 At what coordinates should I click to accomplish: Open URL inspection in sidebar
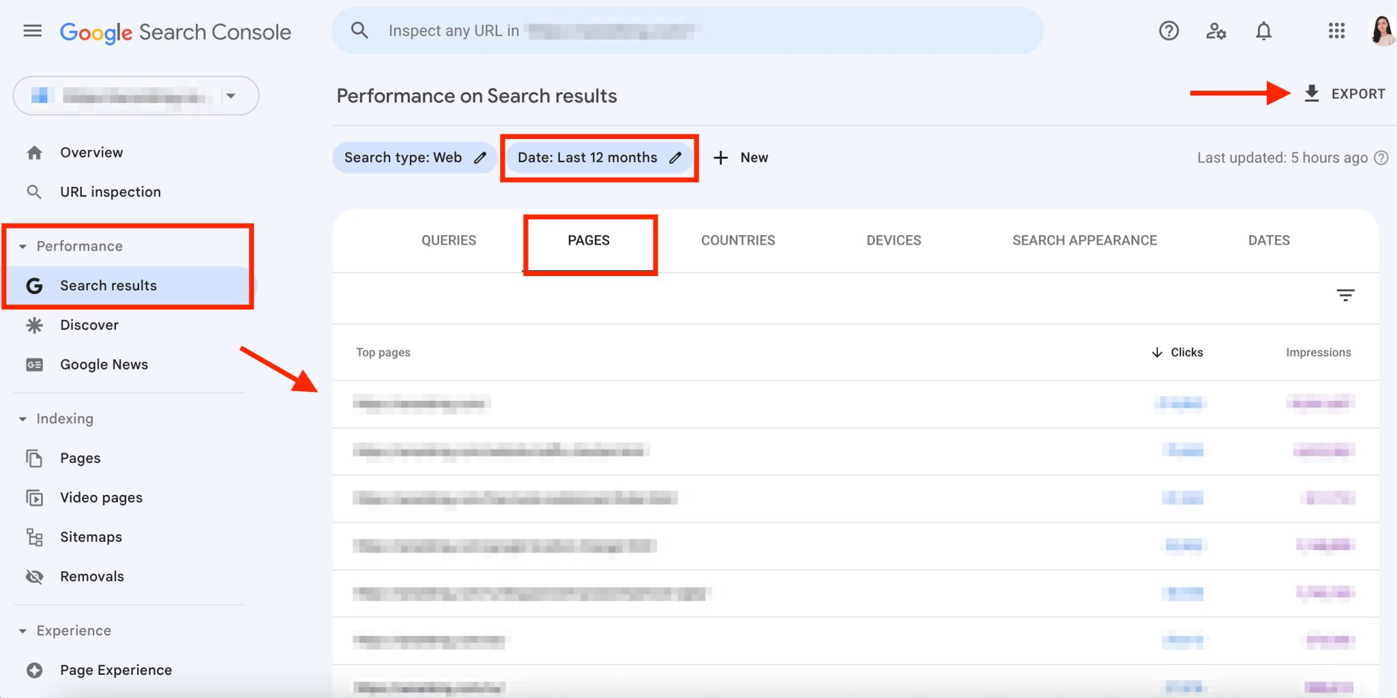click(x=111, y=192)
